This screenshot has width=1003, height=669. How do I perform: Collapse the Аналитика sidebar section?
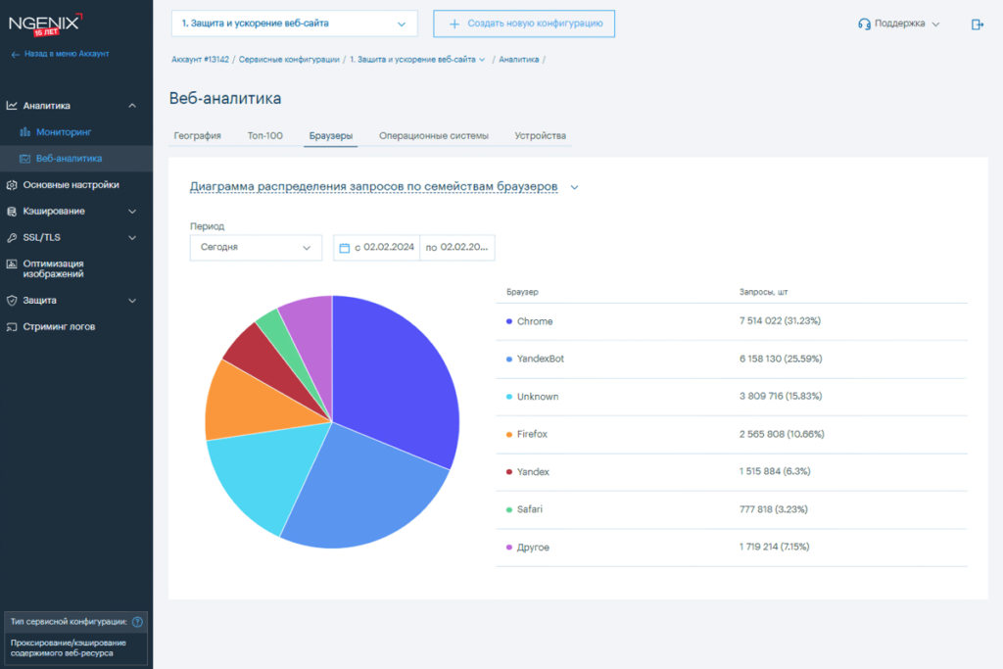(132, 106)
